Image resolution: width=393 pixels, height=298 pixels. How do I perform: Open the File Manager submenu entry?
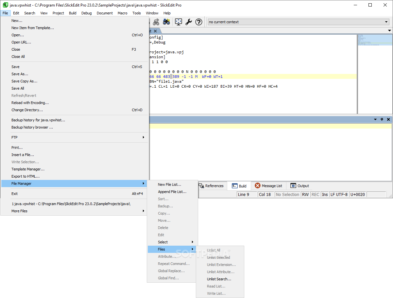point(75,184)
